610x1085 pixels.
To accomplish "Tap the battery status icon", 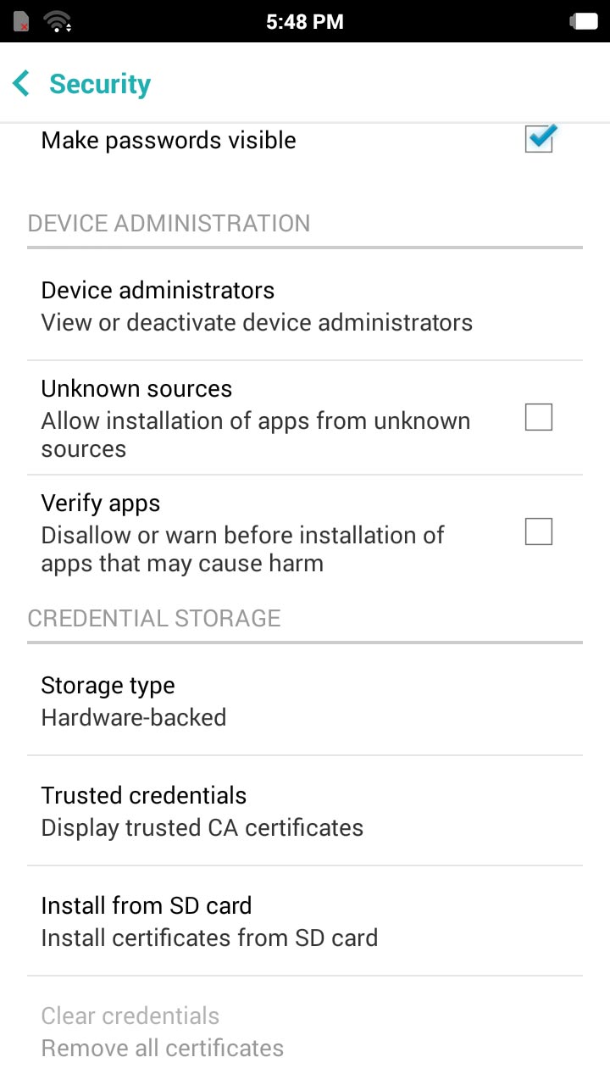I will [x=584, y=21].
